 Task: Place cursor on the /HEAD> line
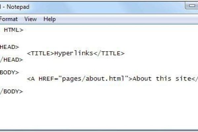point(11,60)
